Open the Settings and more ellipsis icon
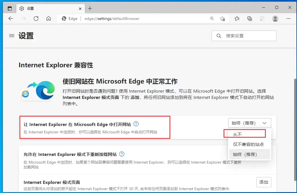Viewport: 297px width, 193px height. pos(288,19)
